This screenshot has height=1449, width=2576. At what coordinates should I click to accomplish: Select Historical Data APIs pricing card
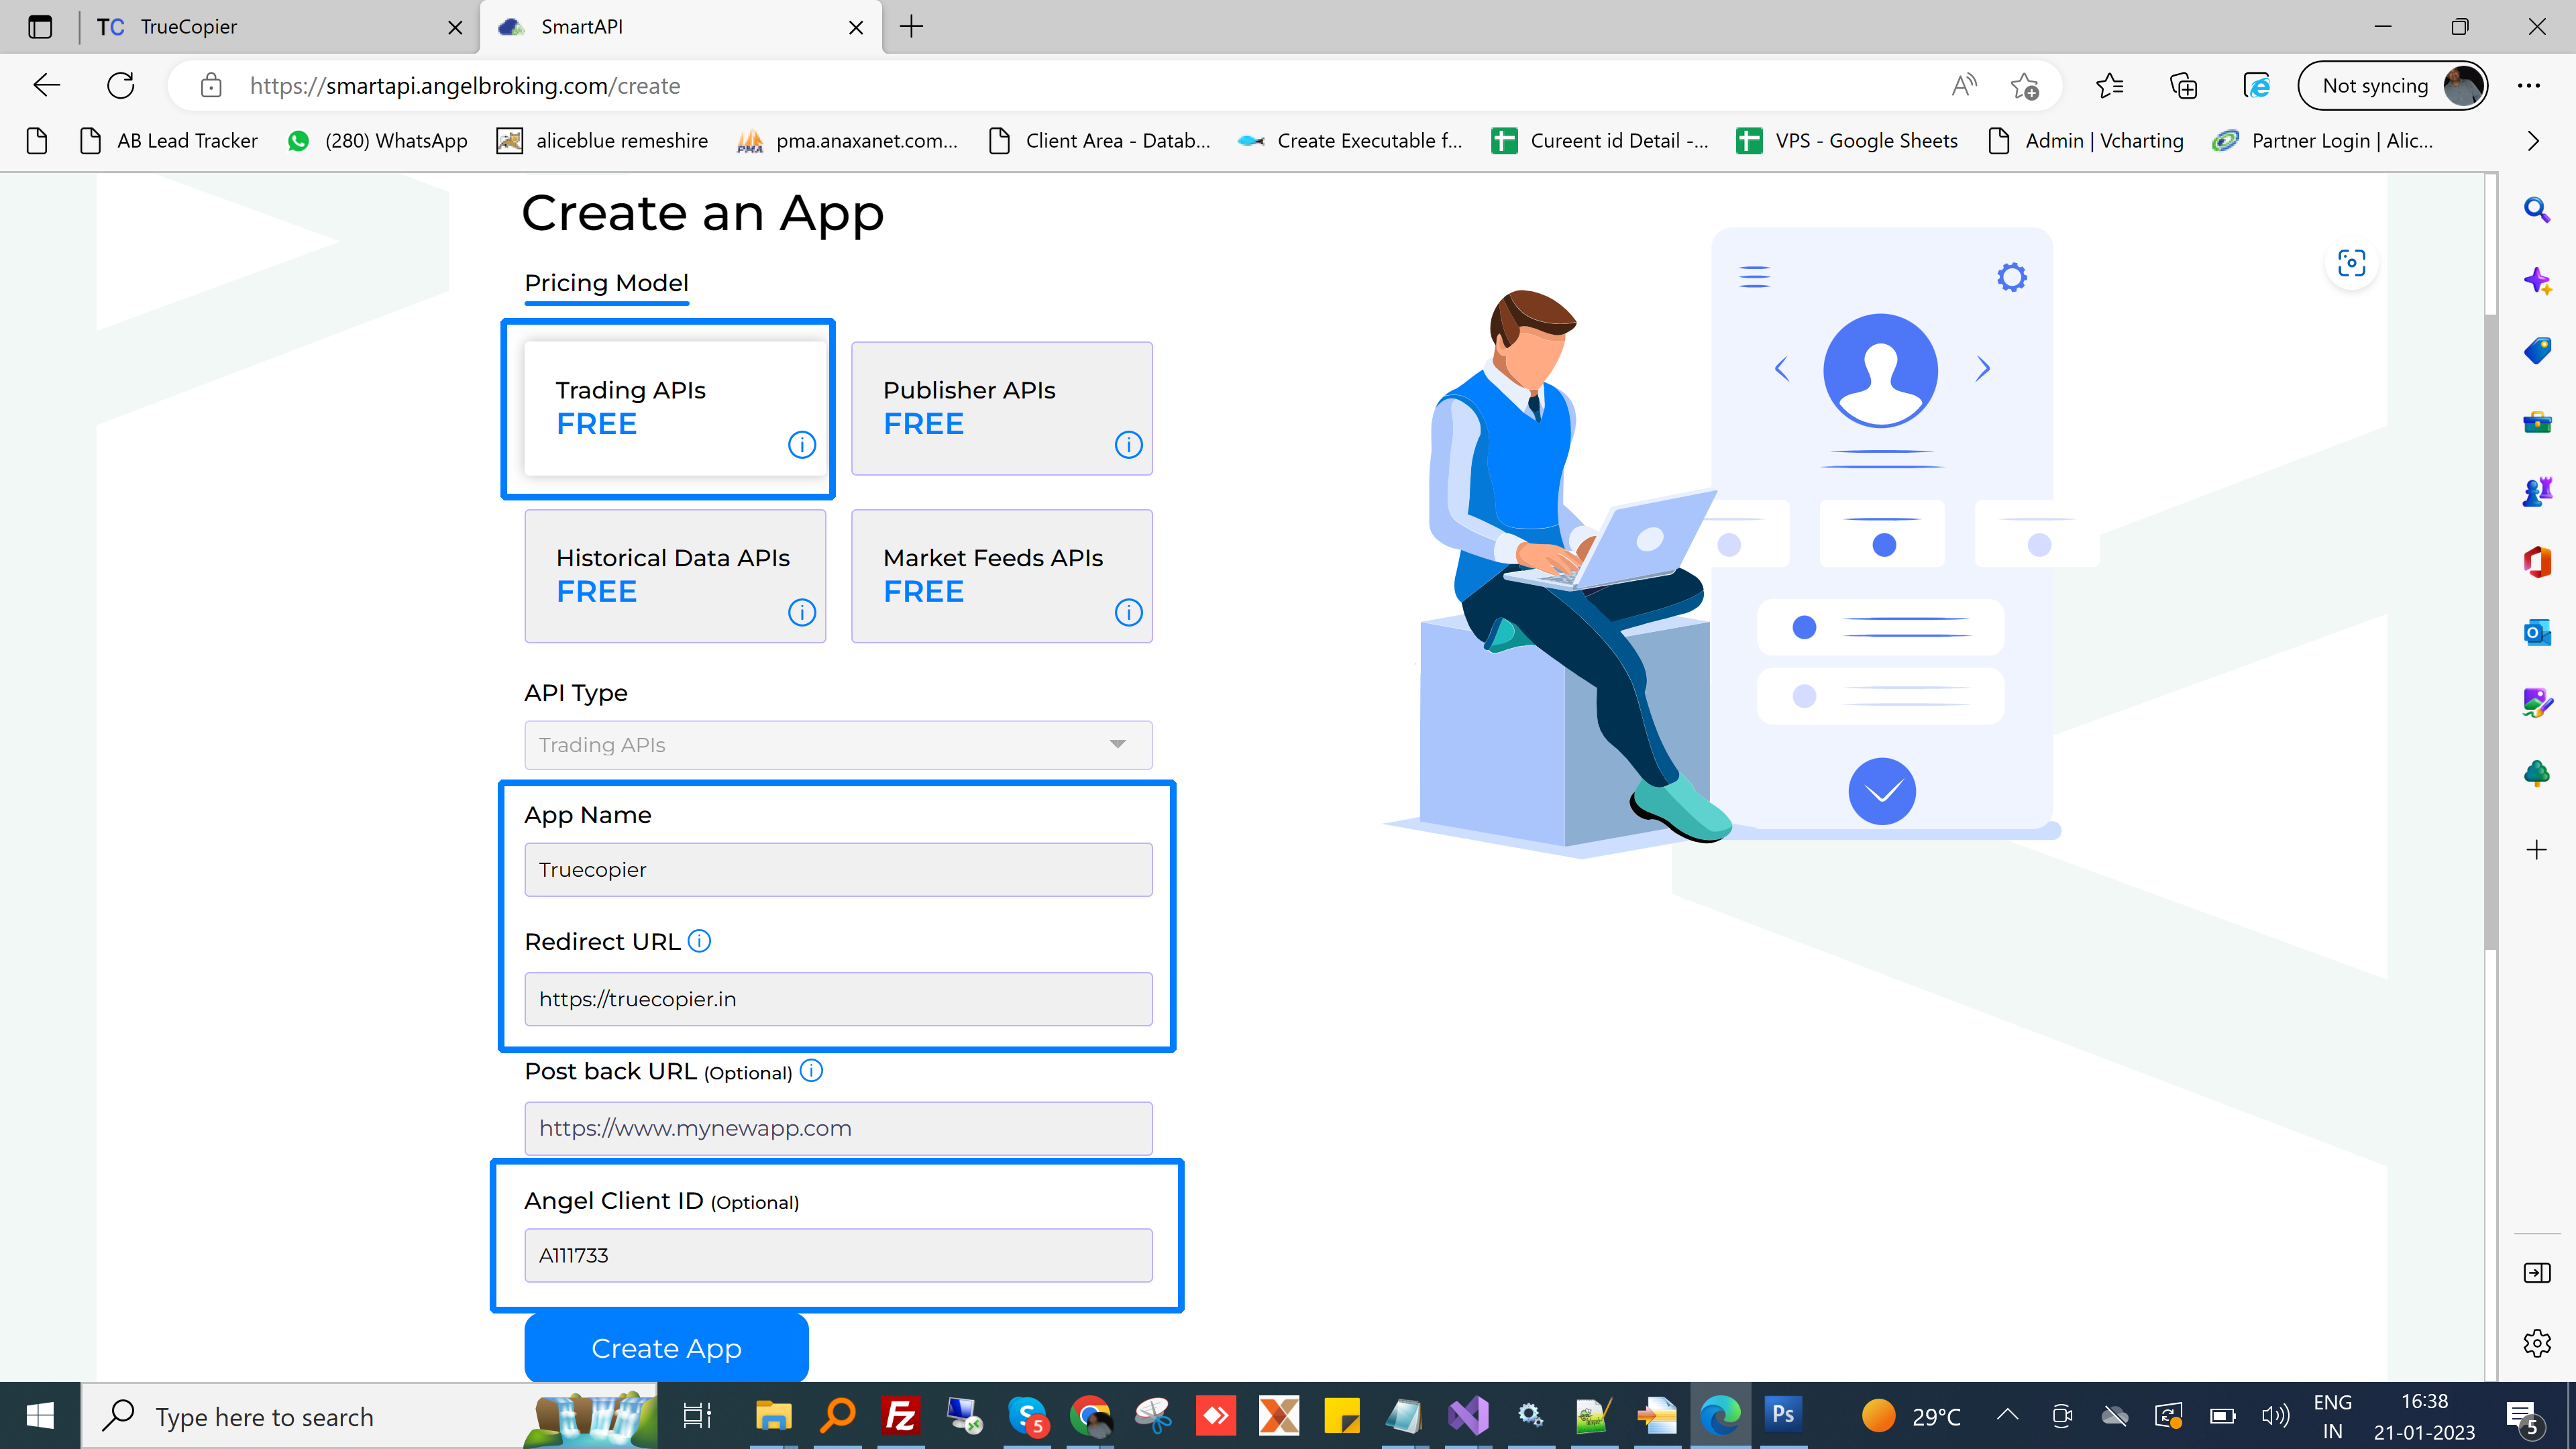click(x=676, y=576)
